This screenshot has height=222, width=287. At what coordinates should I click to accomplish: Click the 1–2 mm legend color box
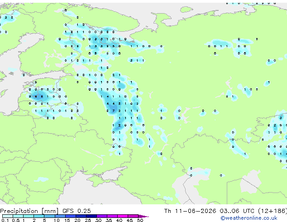(29, 216)
